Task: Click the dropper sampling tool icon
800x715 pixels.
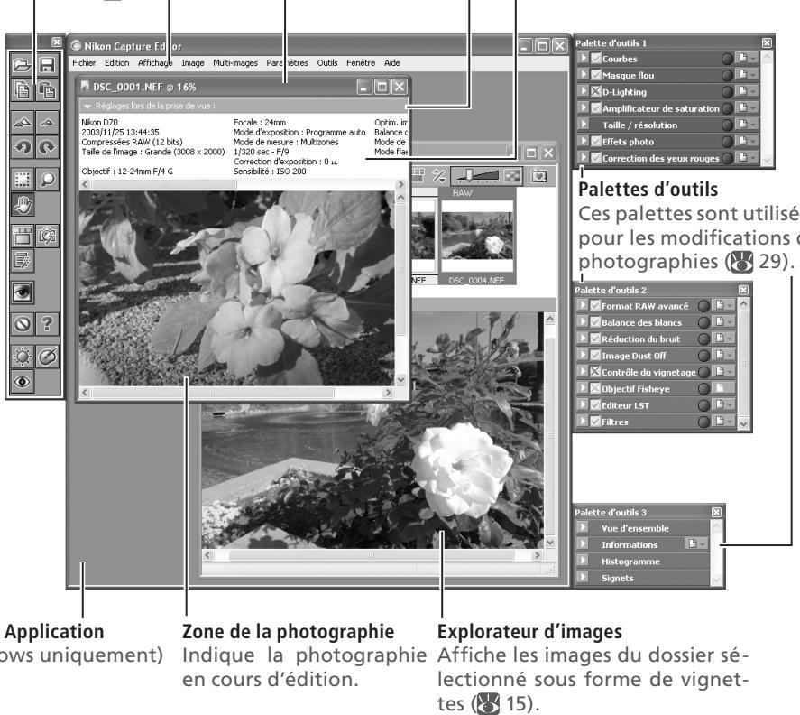Action: pyautogui.click(x=48, y=357)
